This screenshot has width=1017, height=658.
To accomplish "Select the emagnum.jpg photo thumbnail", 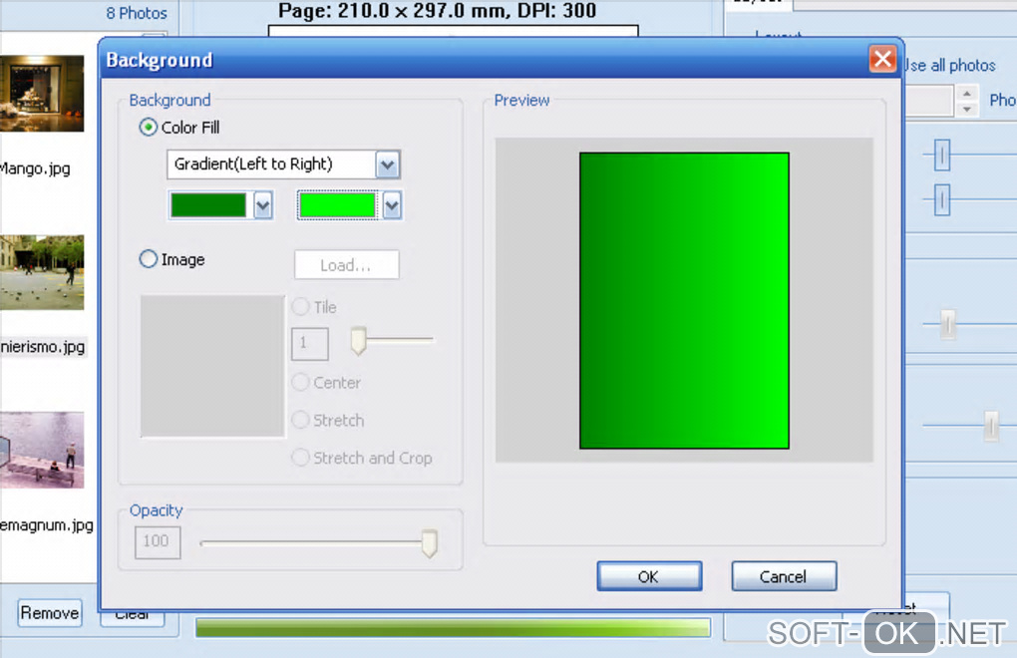I will pos(42,450).
